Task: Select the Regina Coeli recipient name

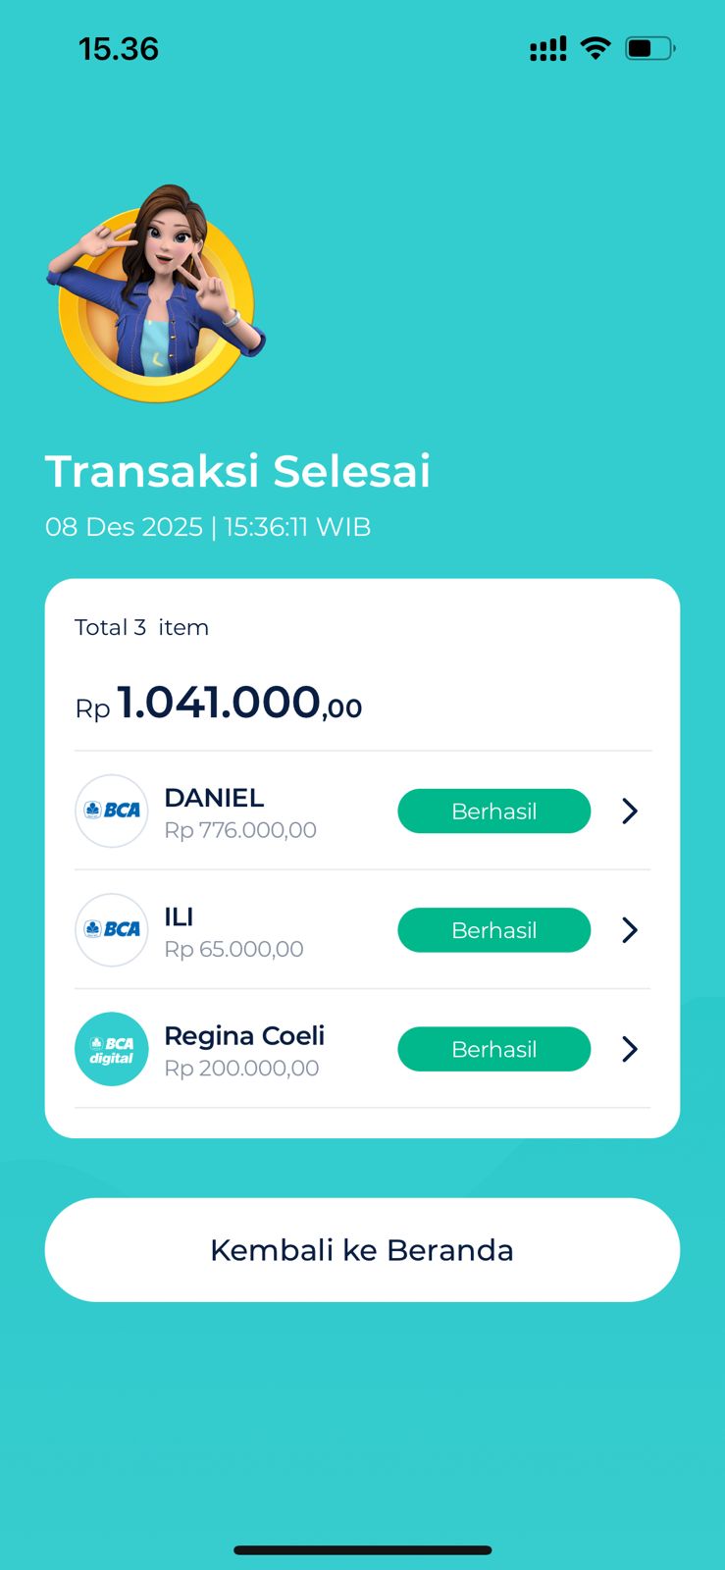Action: tap(244, 1035)
